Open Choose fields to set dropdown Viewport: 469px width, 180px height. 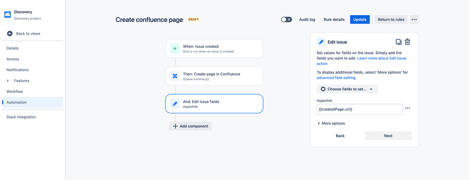click(347, 89)
